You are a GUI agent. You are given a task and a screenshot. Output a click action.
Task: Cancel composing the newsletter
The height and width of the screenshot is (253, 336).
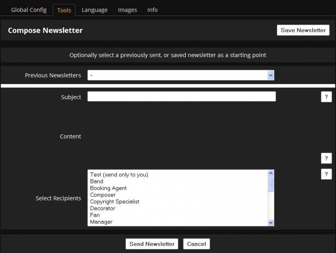(196, 244)
